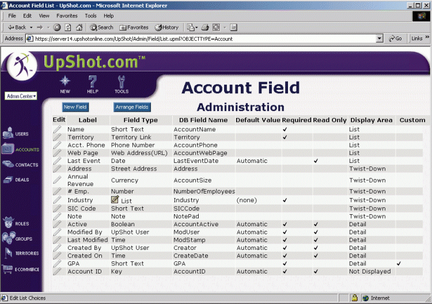Image resolution: width=432 pixels, height=304 pixels.
Task: Click the Favorites toolbar button
Action: click(x=134, y=27)
